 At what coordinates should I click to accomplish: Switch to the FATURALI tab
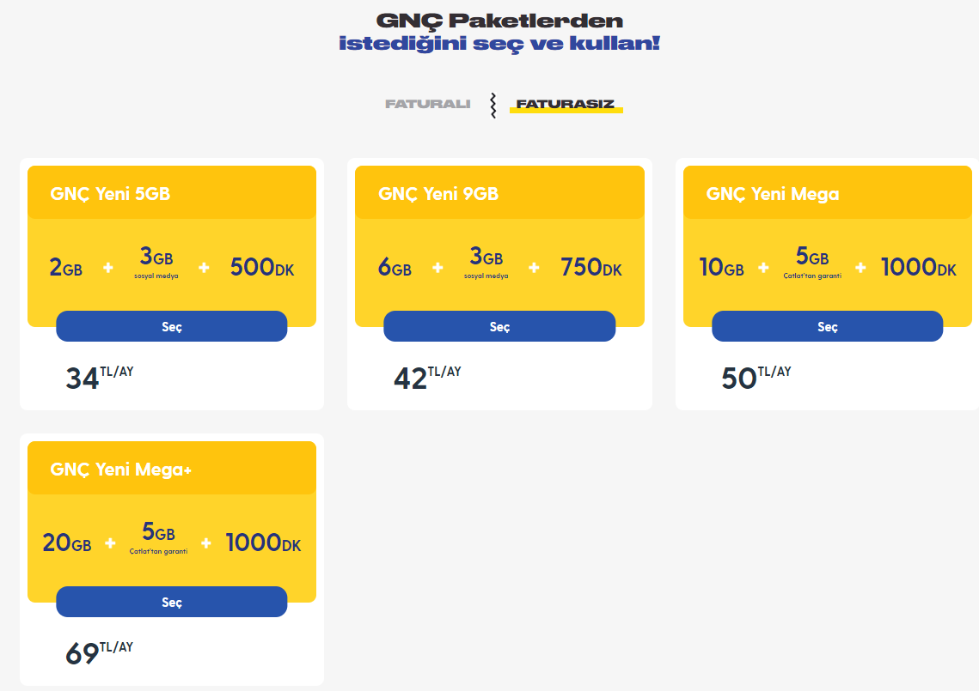(x=427, y=104)
